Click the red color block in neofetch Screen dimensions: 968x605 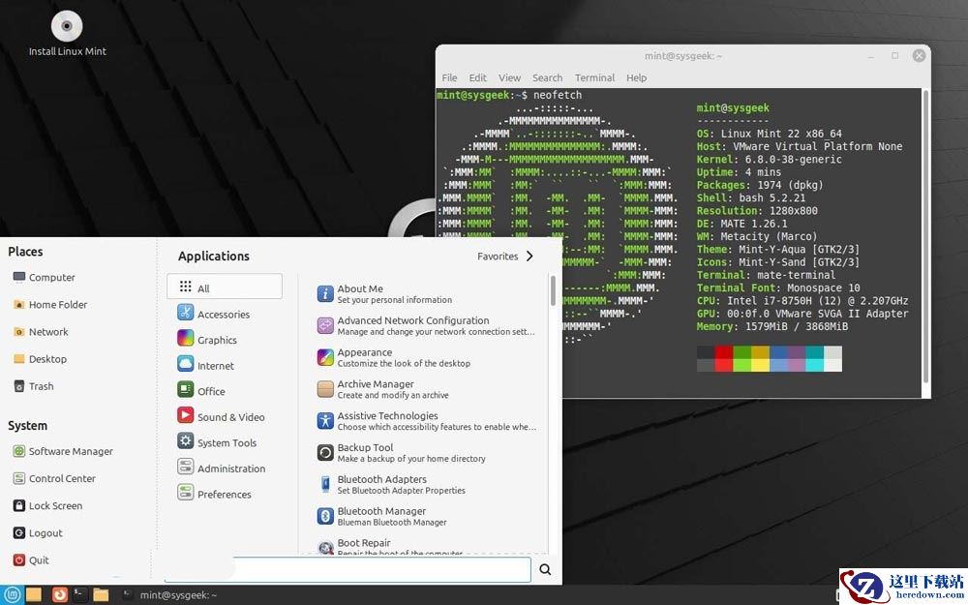(x=723, y=359)
